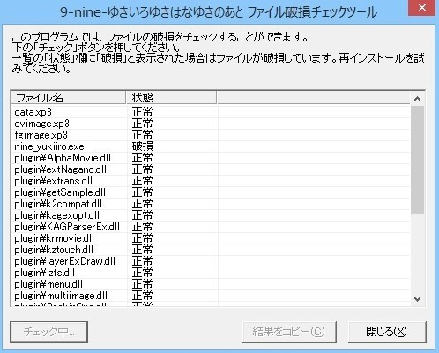Click the 結果をコピー(C) button
439x353 pixels.
pyautogui.click(x=289, y=332)
